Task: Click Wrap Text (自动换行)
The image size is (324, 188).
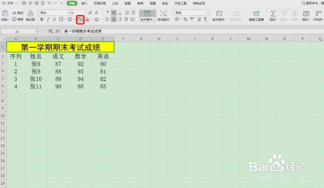Action: pyautogui.click(x=164, y=16)
